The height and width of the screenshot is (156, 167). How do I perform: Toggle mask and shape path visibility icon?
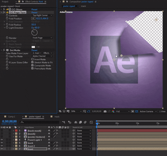coord(89,112)
